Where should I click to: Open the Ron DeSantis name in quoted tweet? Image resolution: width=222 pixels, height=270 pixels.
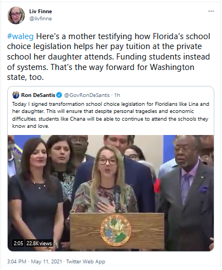pos(38,95)
